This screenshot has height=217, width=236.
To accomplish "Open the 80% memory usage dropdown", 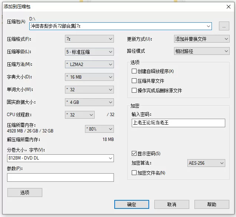I will click(x=99, y=129).
